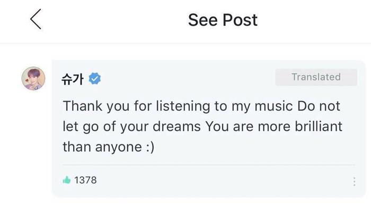Image resolution: width=371 pixels, height=207 pixels.
Task: Click the 1378 like count
Action: coord(85,181)
